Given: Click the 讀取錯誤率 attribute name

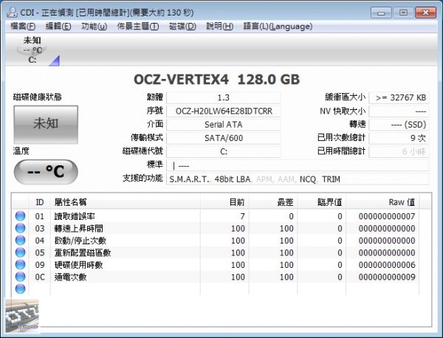Looking at the screenshot, I should (x=75, y=216).
